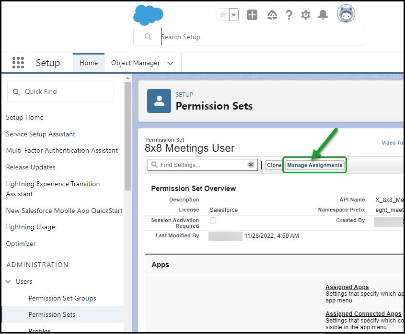Click the Find Settings search box

tap(203, 165)
